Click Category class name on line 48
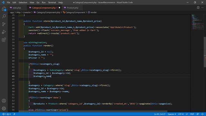Viewport: 206px width, 116px height. click(x=48, y=85)
